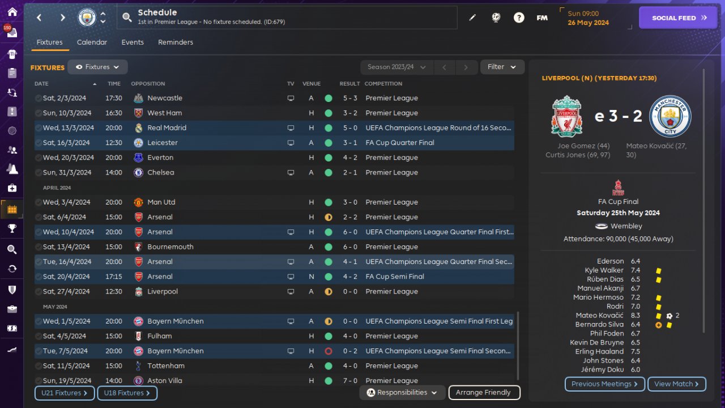
Task: Tick the checkbox for Sat, 27/4/2024 Liverpool fixture
Action: (x=38, y=292)
